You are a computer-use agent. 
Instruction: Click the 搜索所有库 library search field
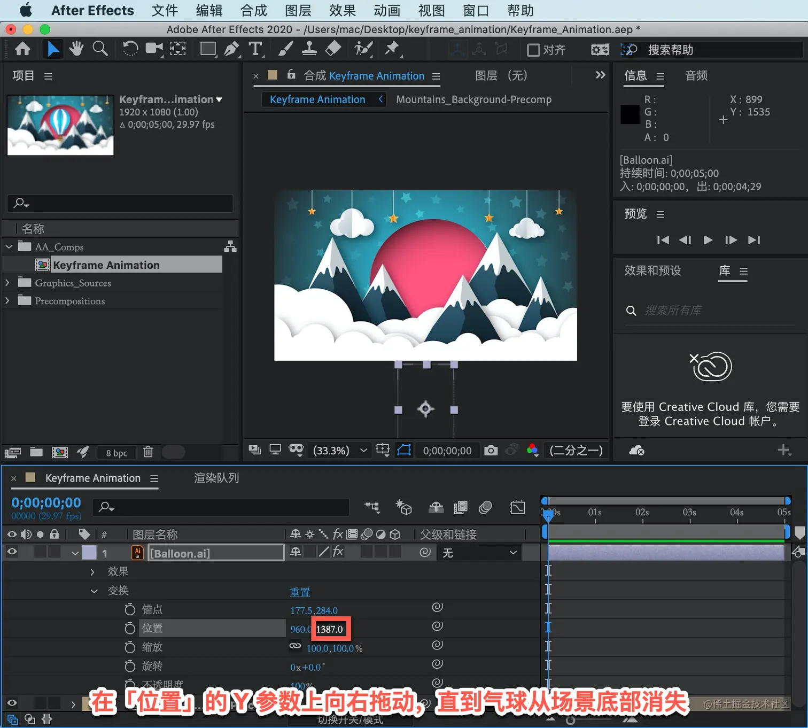point(711,311)
